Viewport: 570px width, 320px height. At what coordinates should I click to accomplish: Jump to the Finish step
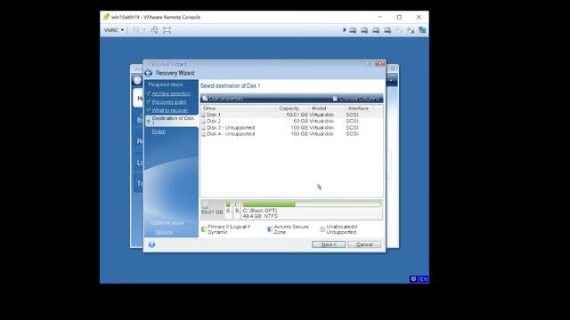tap(159, 132)
